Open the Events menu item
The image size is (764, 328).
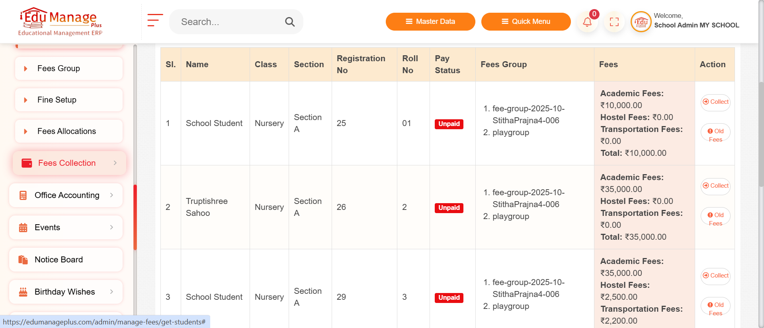[66, 227]
